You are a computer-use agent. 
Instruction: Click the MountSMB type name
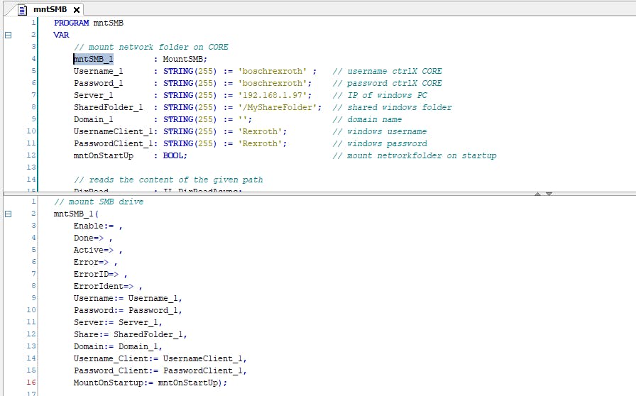click(x=183, y=59)
